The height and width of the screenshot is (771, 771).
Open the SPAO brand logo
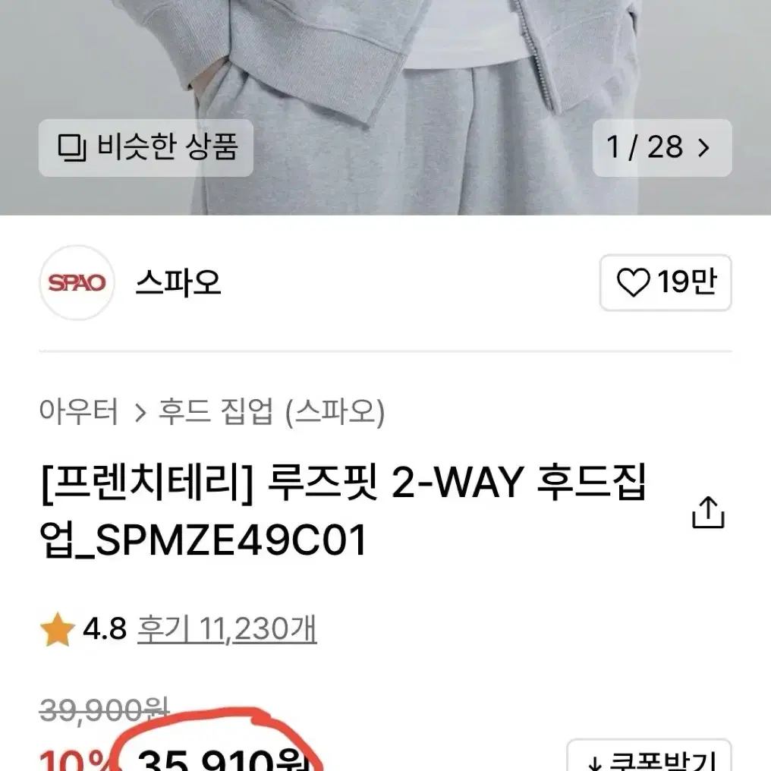(77, 283)
